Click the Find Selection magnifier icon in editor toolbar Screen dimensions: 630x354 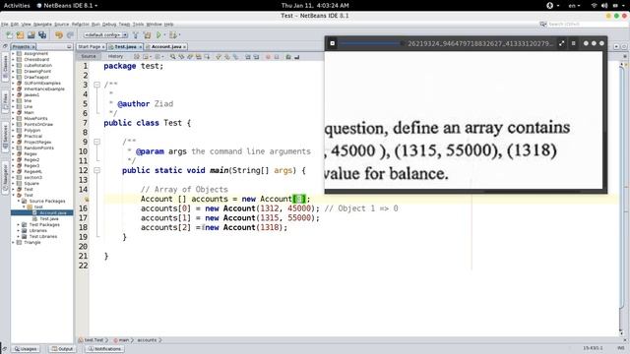pyautogui.click(x=173, y=57)
